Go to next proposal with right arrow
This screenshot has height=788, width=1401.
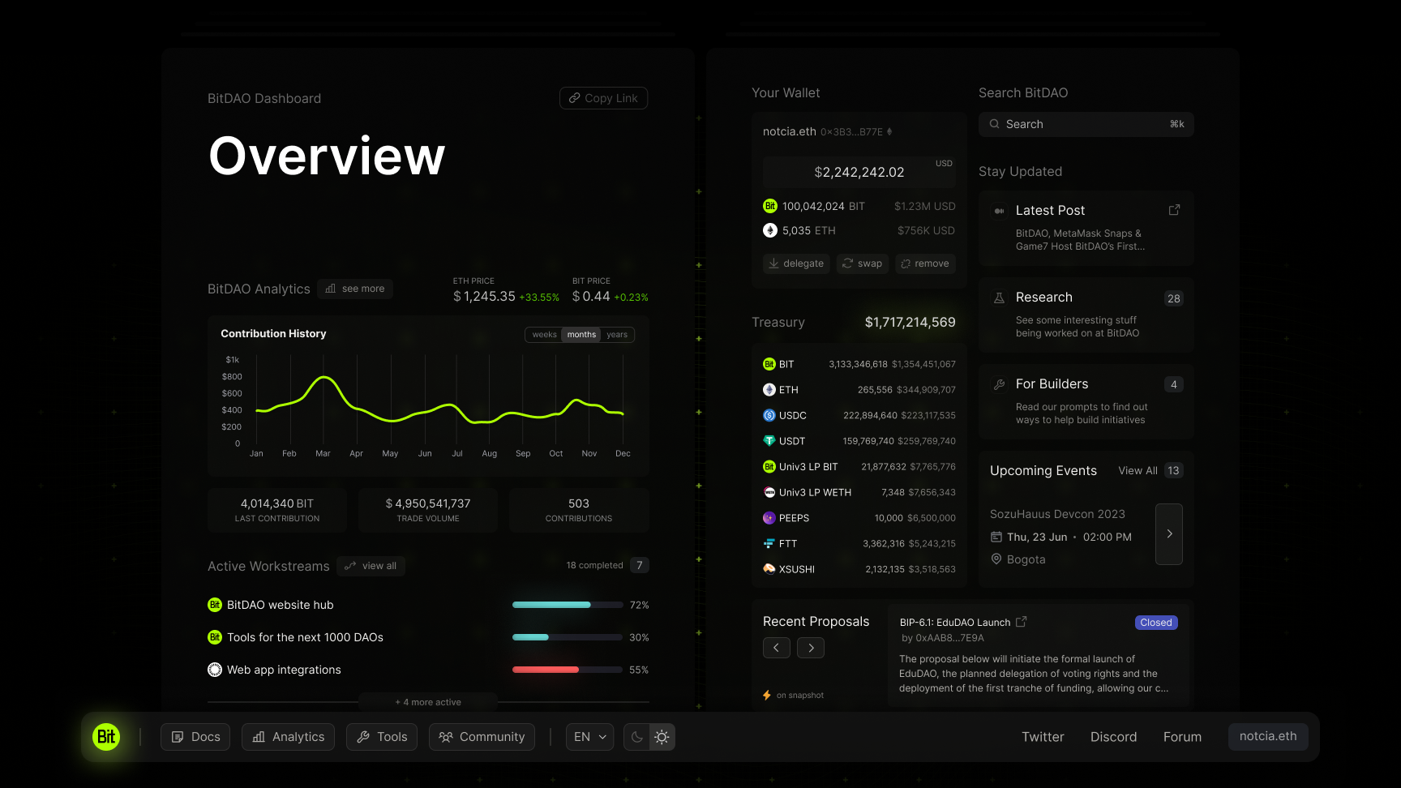pos(811,648)
